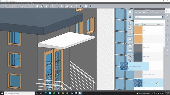Click the user profile icon in top toolbar
The height and width of the screenshot is (95, 170).
tap(81, 6)
